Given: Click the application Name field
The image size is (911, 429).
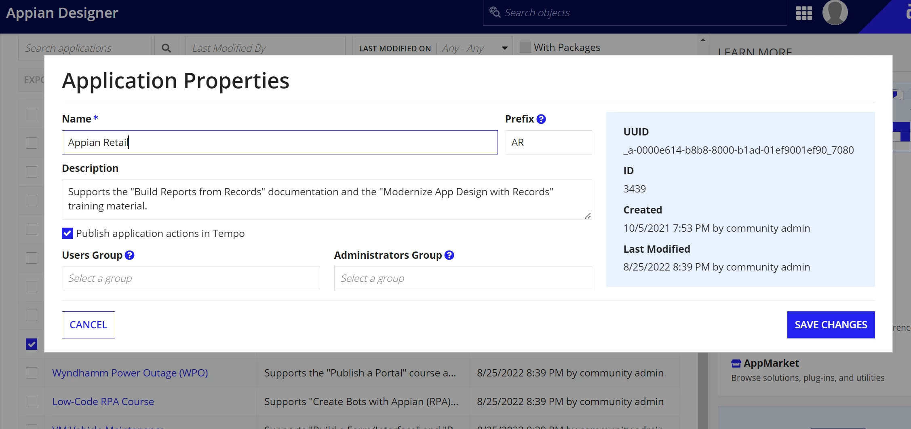Looking at the screenshot, I should click(x=280, y=142).
